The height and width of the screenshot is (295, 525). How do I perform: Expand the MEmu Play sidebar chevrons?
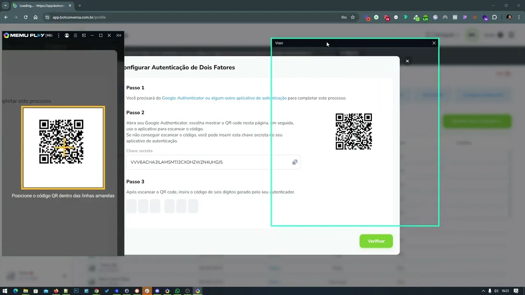[x=119, y=36]
